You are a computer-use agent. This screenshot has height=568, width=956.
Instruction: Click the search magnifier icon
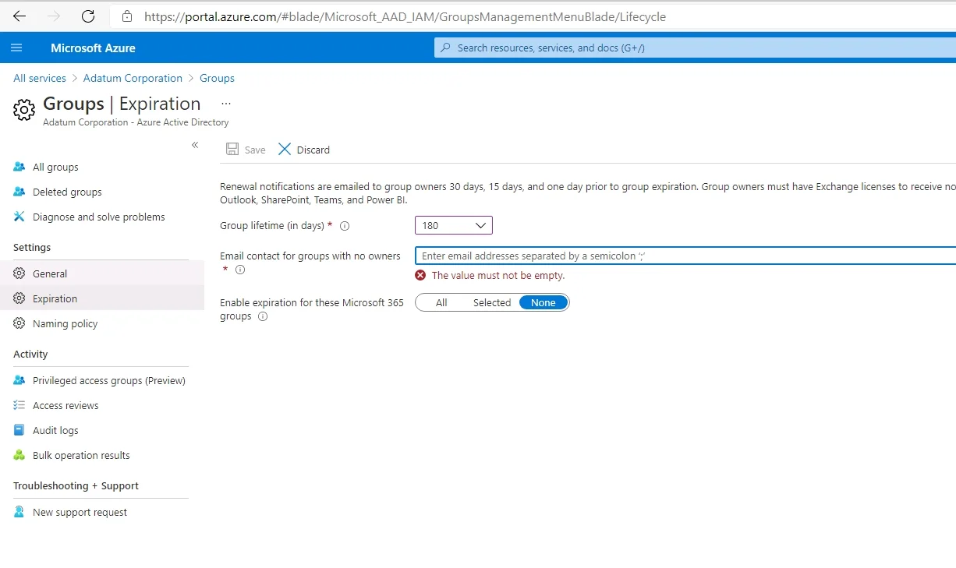pos(445,48)
